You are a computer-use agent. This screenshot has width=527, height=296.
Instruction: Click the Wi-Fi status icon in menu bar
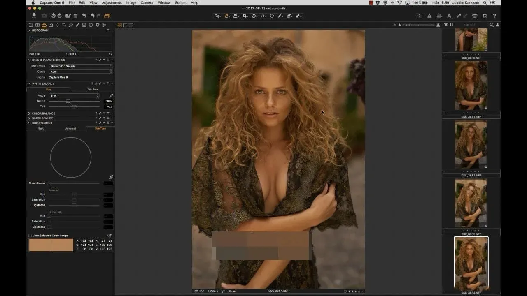pos(399,2)
